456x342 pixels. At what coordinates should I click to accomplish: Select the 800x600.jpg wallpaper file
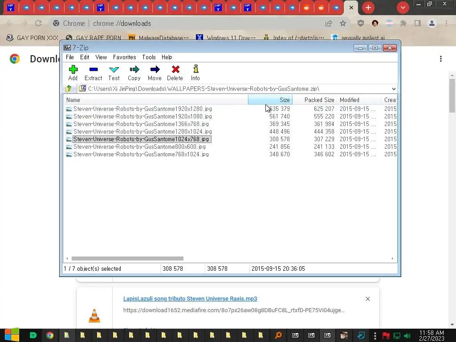(139, 147)
